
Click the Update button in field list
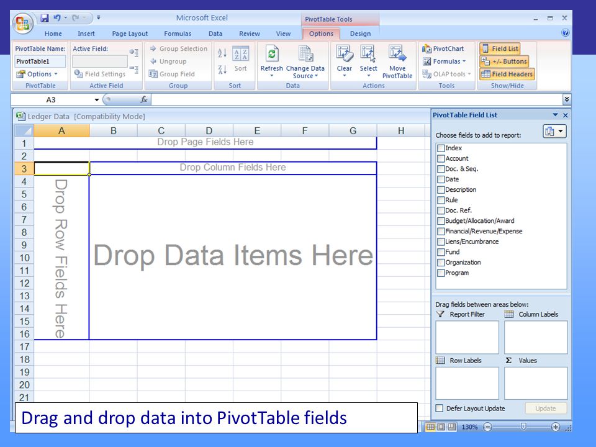[546, 409]
